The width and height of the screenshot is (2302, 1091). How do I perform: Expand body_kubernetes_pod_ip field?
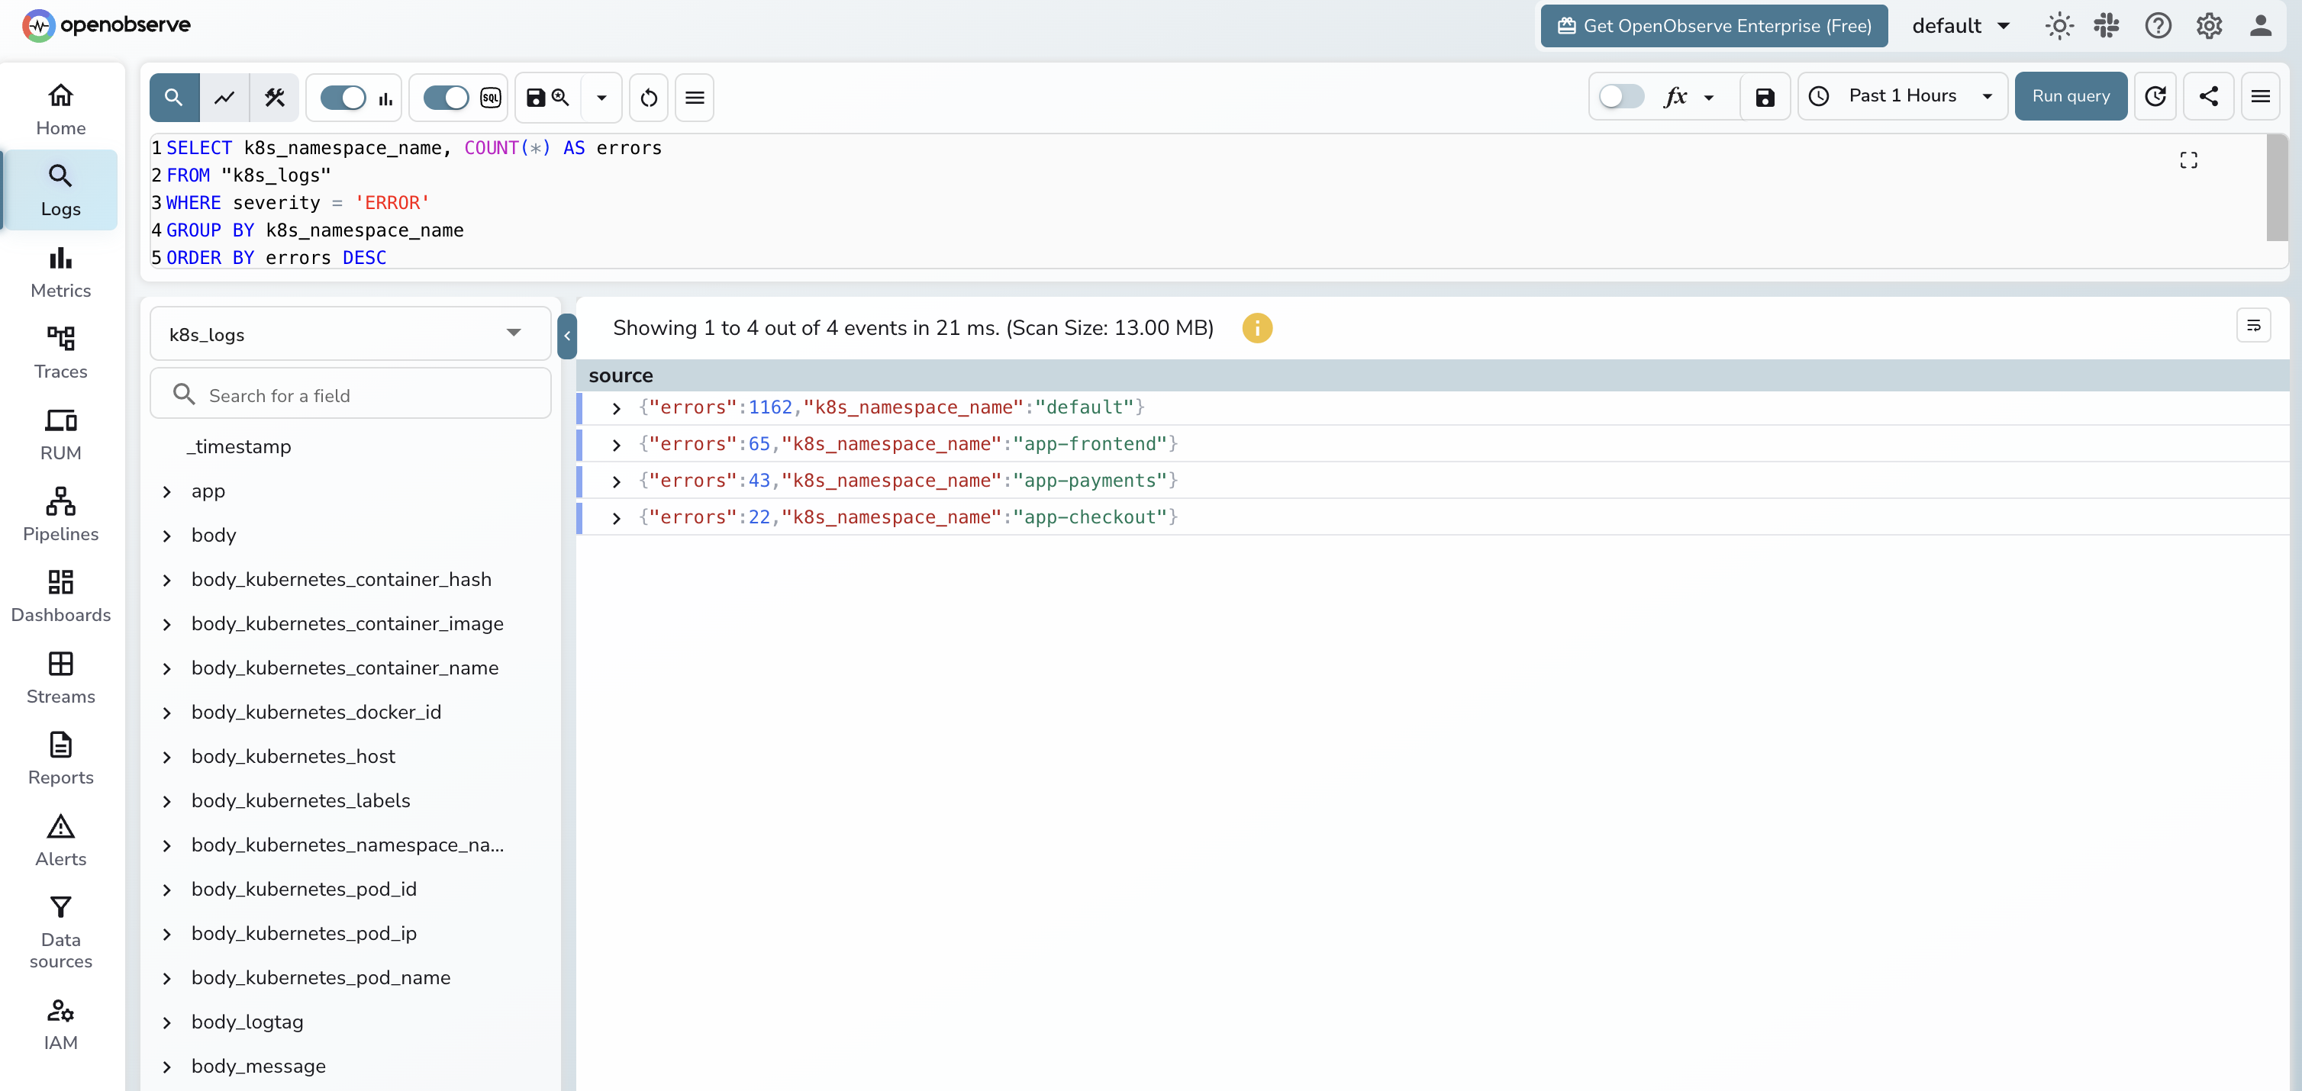tap(167, 934)
